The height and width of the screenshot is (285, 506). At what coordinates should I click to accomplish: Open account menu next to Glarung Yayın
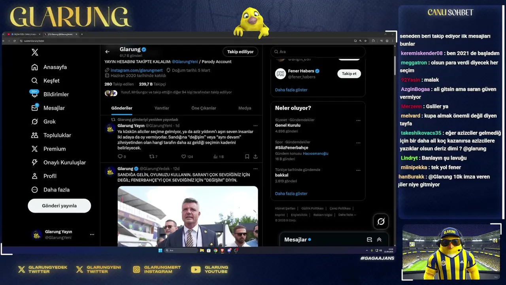92,234
